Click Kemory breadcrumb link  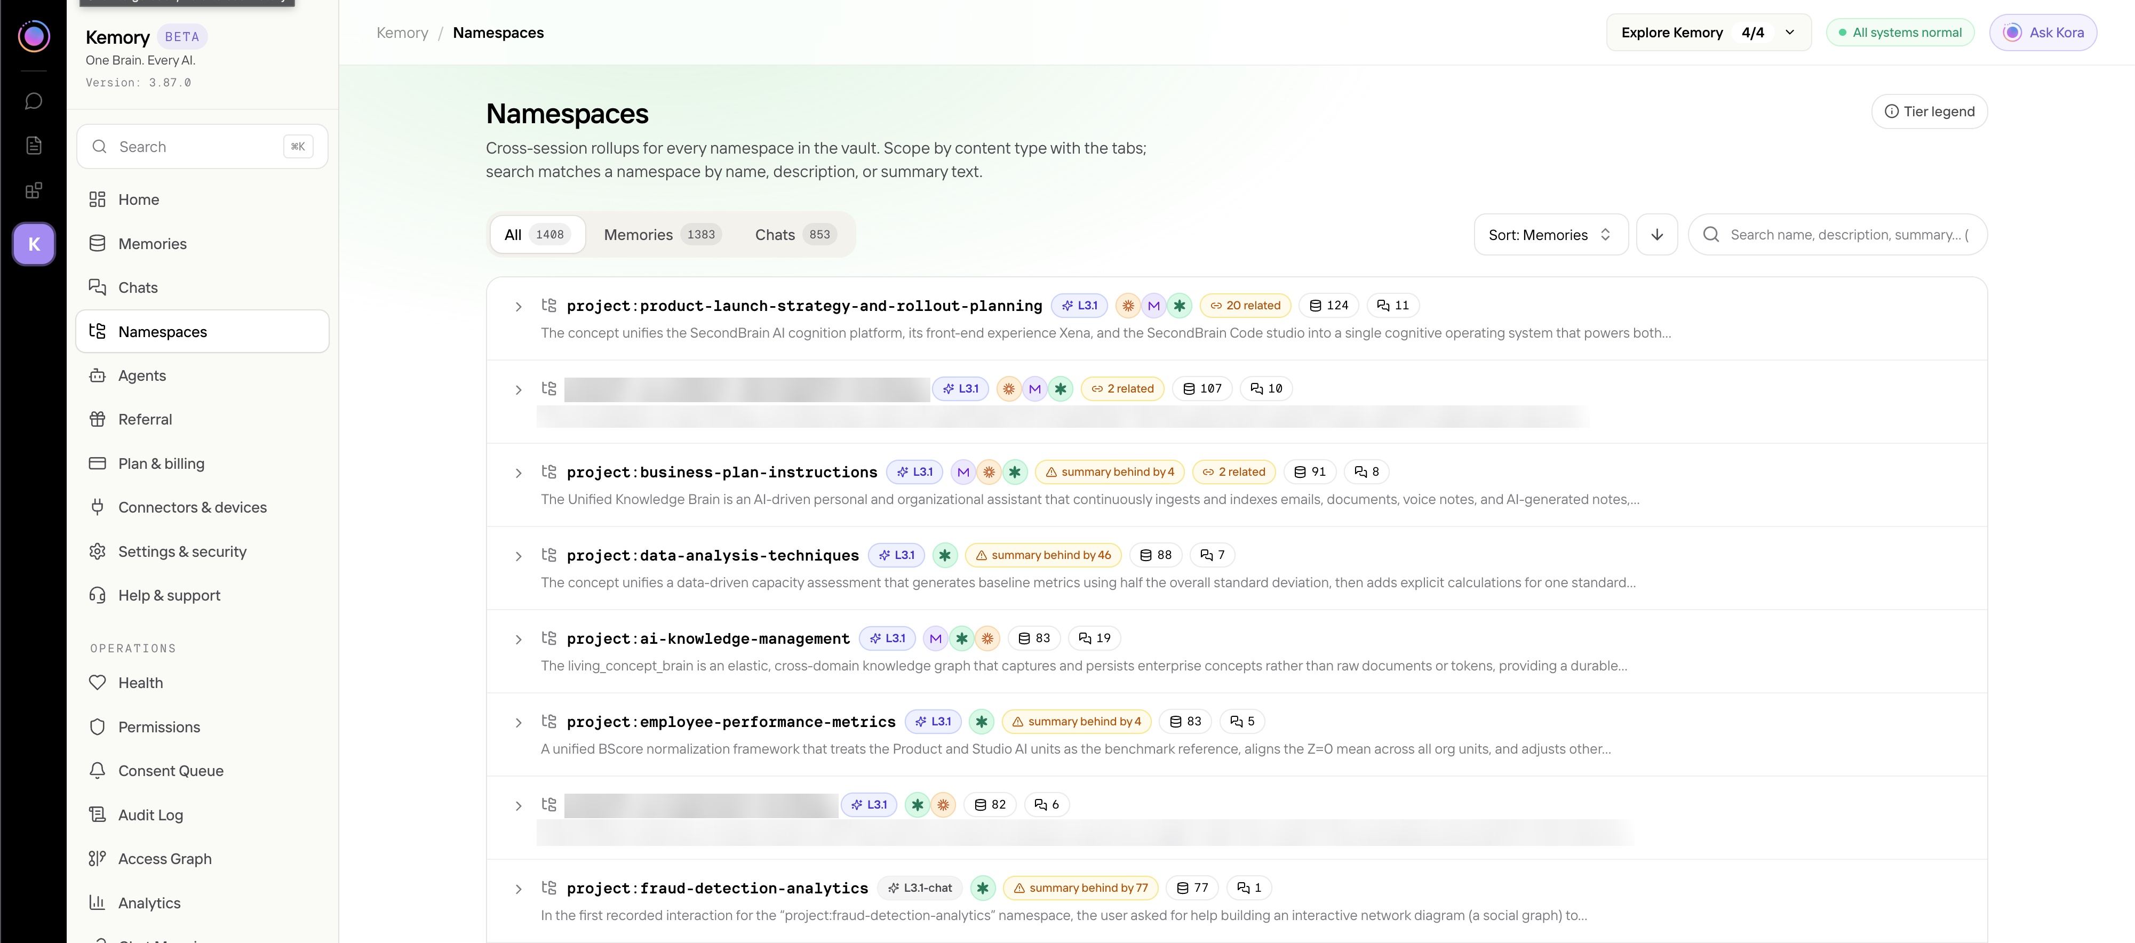point(402,33)
